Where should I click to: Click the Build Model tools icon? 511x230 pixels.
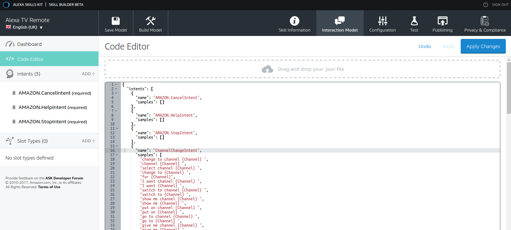tap(150, 21)
